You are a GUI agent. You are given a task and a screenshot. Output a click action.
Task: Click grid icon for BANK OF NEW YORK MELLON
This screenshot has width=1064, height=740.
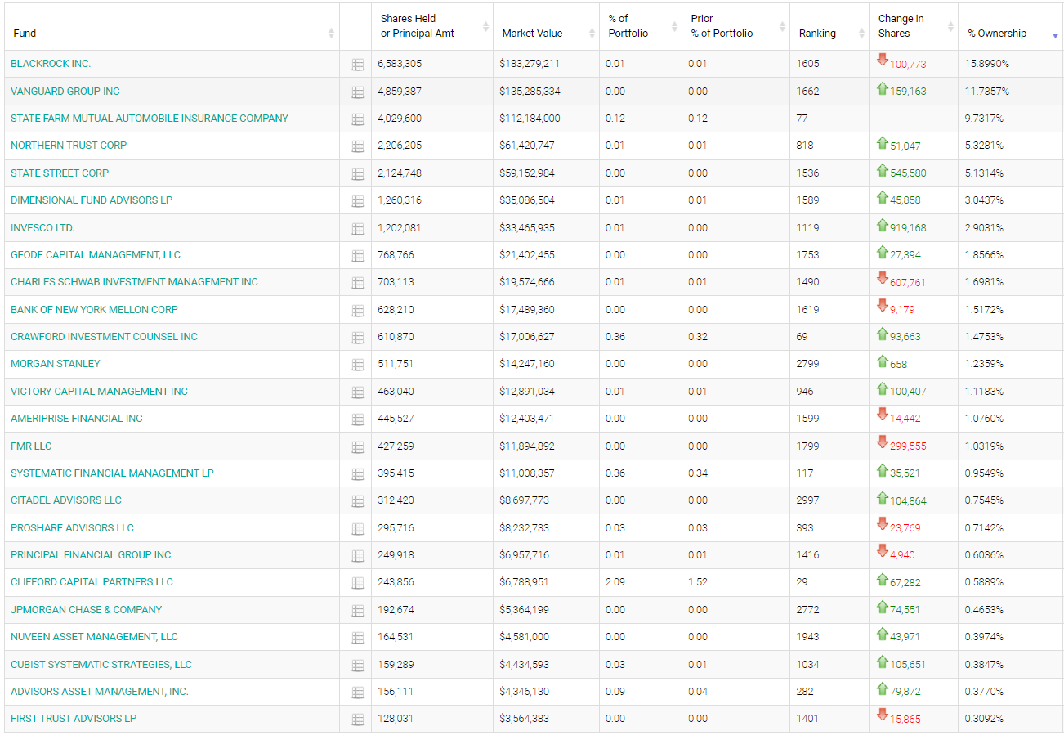(x=357, y=310)
